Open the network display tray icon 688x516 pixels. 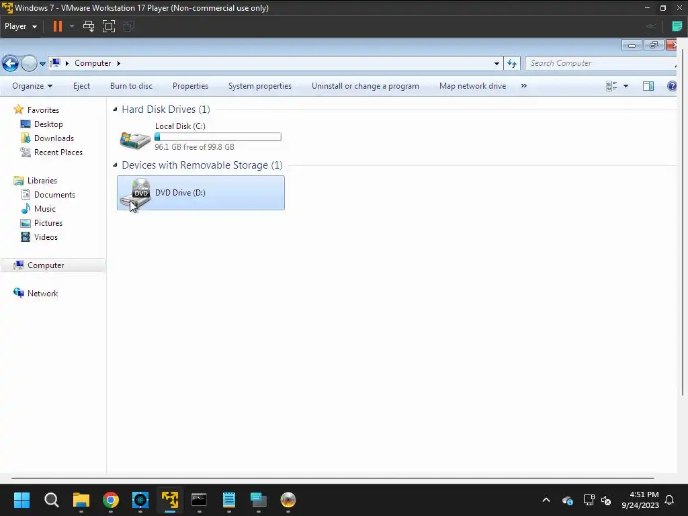coord(589,500)
